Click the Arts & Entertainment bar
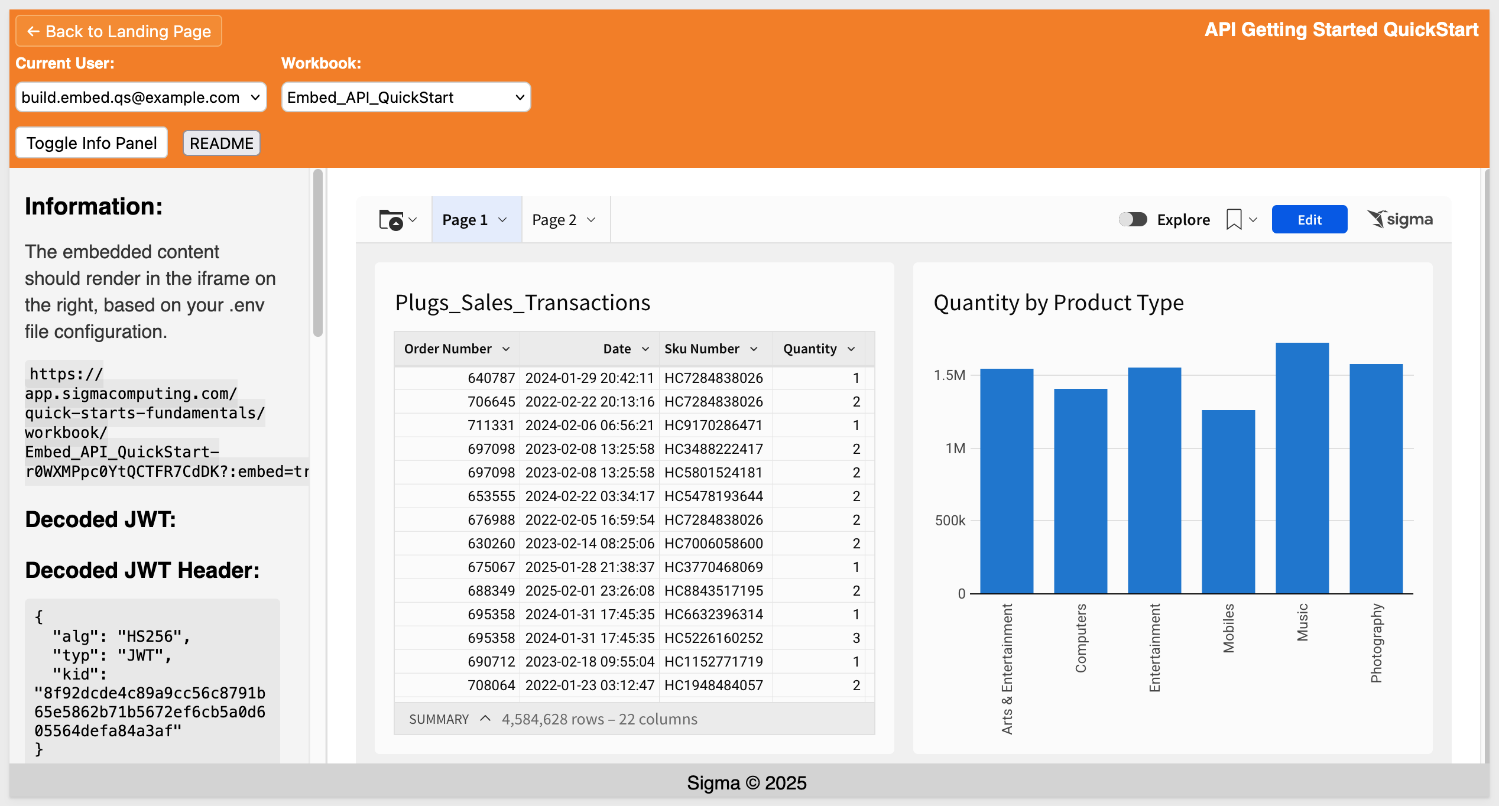 (x=1007, y=481)
